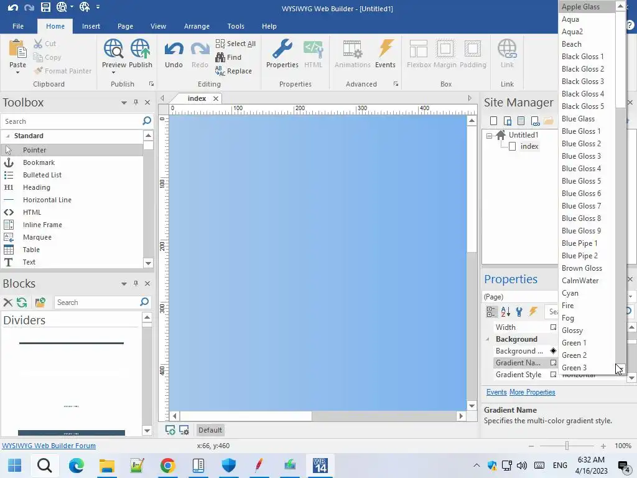Viewport: 637px width, 478px height.
Task: Click the Redo arrow in Editing group
Action: click(200, 50)
